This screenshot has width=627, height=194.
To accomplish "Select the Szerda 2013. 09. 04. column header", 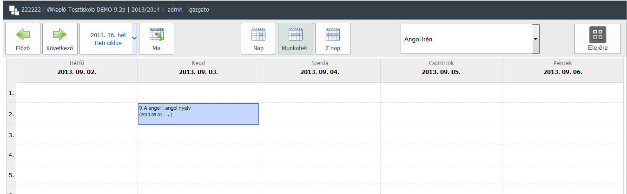I will click(320, 68).
